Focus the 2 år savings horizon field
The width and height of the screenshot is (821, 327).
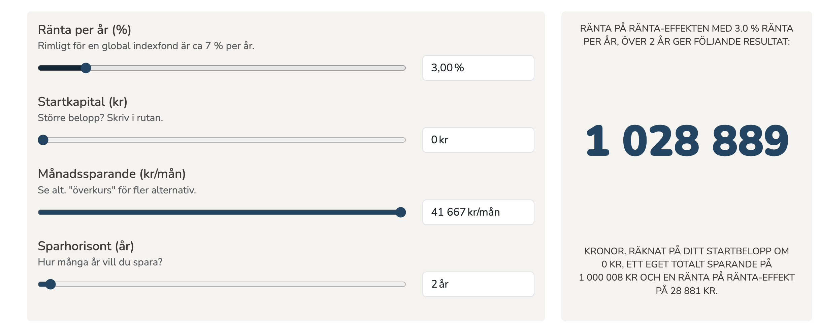[x=478, y=284]
